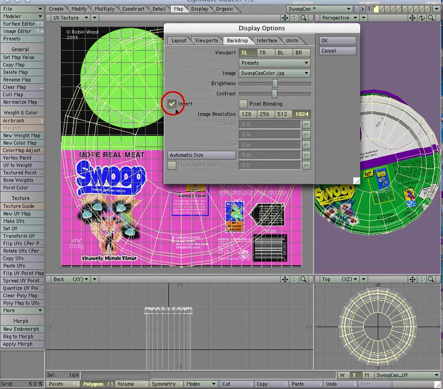Viewport: 443px width, 389px height.
Task: Click OK in Display Options
Action: click(x=338, y=40)
